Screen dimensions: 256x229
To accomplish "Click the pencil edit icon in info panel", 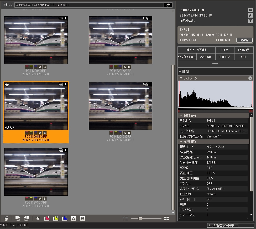I will [250, 15].
